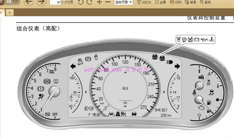Zoom in with the plus icon

coord(99,2)
